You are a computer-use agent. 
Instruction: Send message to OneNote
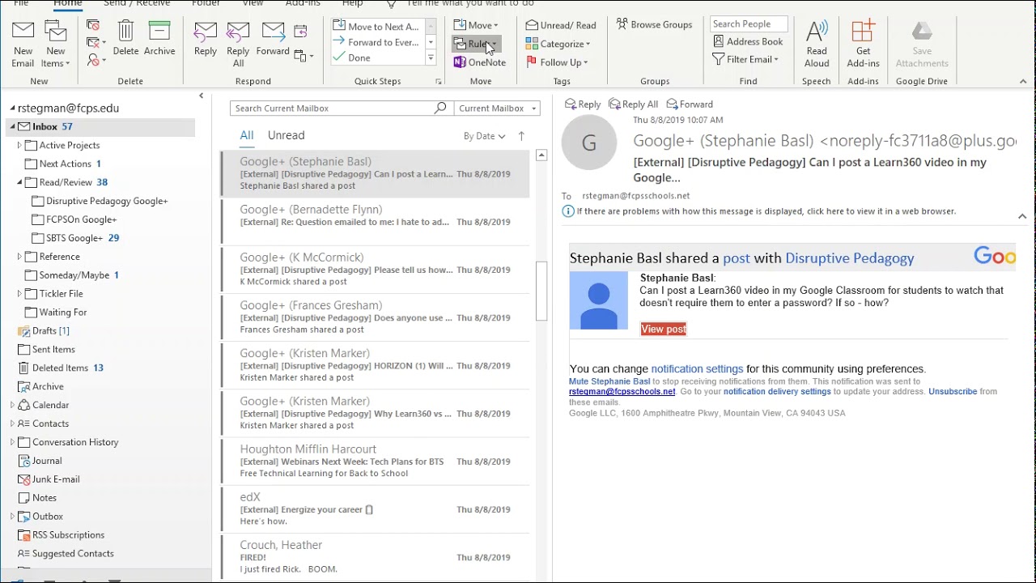click(480, 62)
